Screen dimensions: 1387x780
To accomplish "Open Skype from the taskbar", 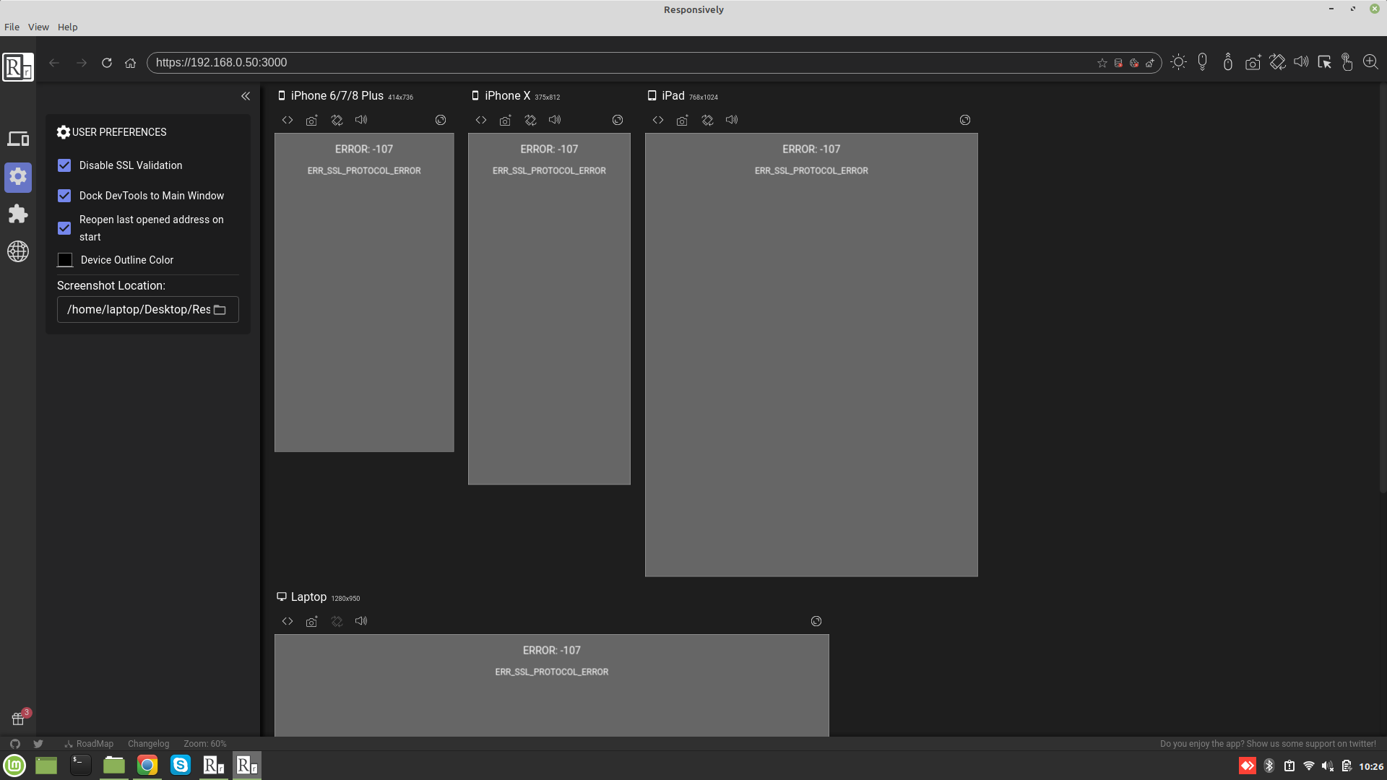I will point(181,766).
